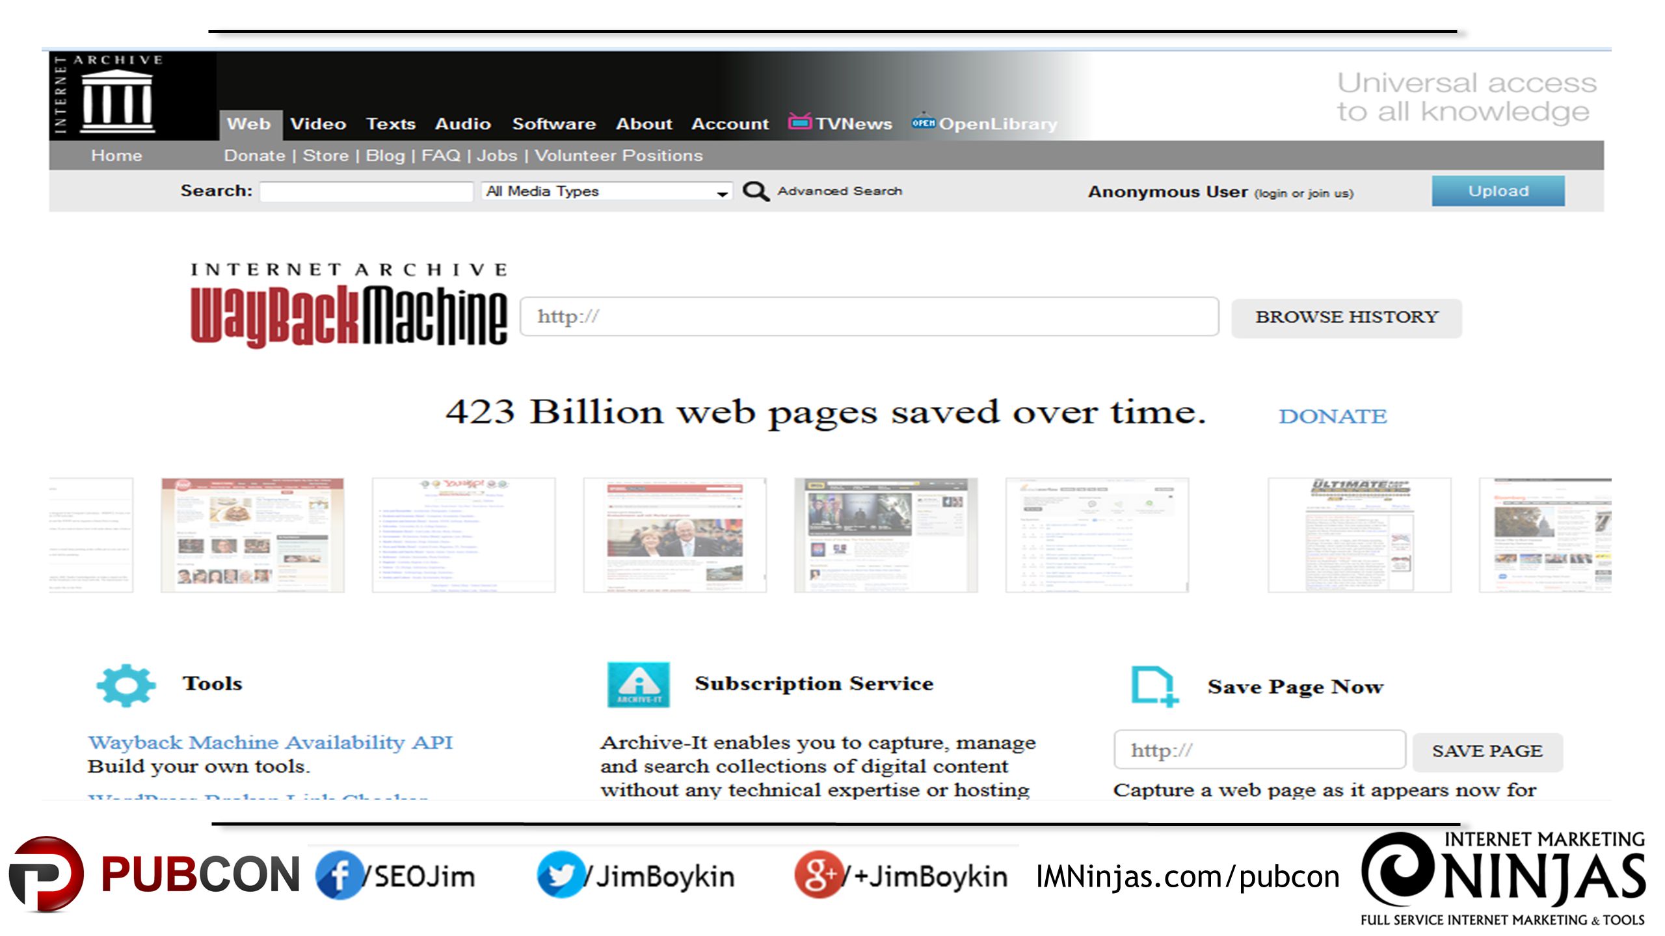Open Volunteer Positions link
This screenshot has height=936, width=1665.
coord(619,155)
